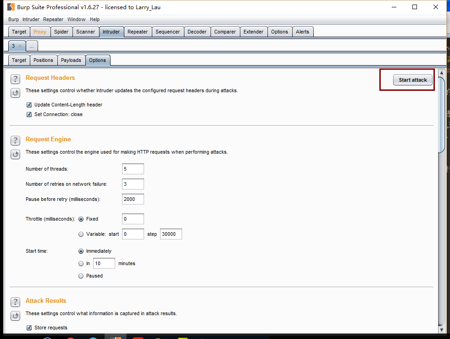The image size is (450, 339).
Task: Switch to Extender tab
Action: coord(253,32)
